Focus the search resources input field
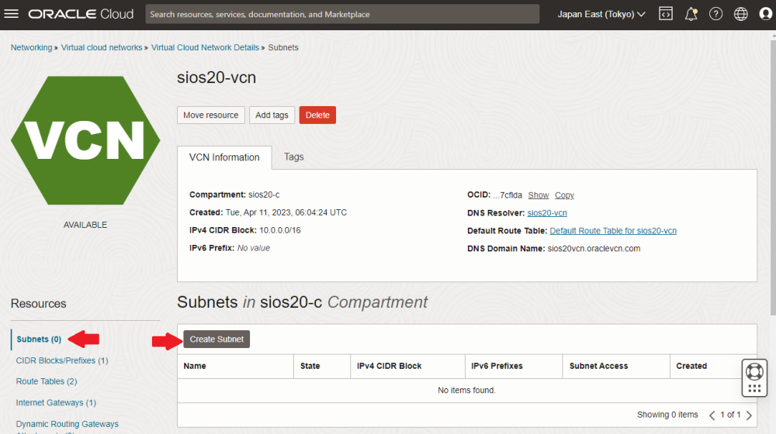Viewport: 776px width, 434px height. pos(342,14)
